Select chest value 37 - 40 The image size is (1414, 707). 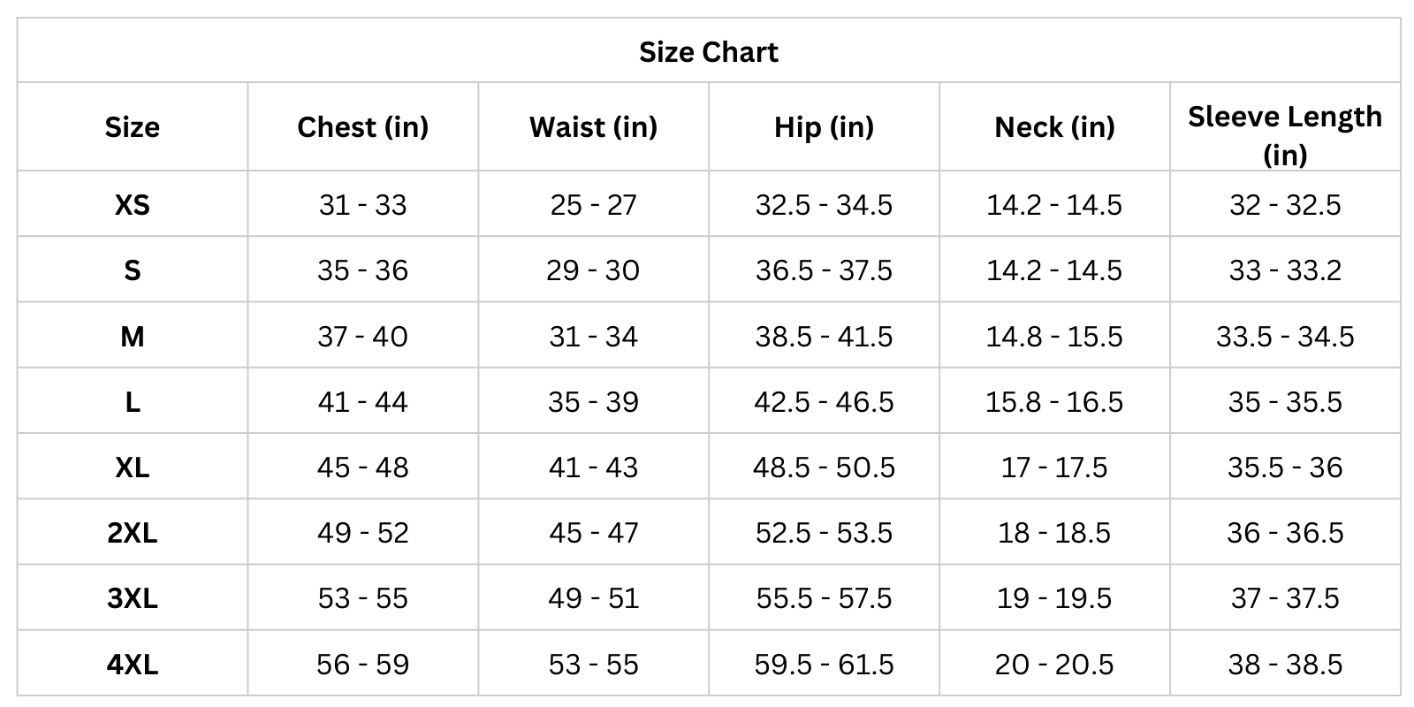[x=362, y=337]
